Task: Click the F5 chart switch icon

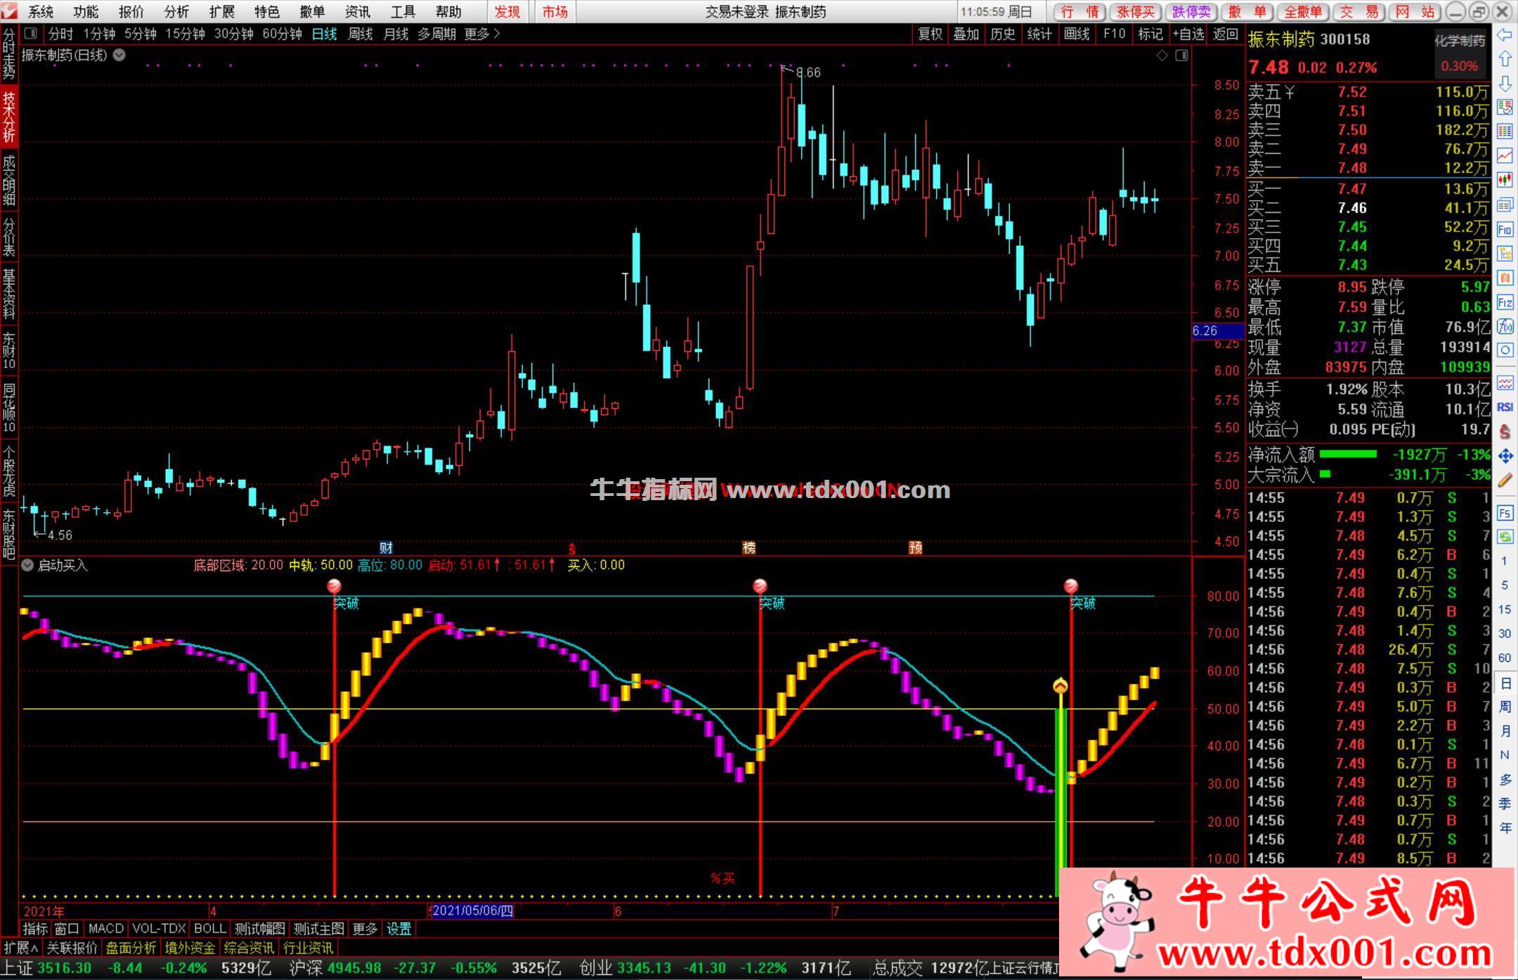Action: tap(1505, 513)
